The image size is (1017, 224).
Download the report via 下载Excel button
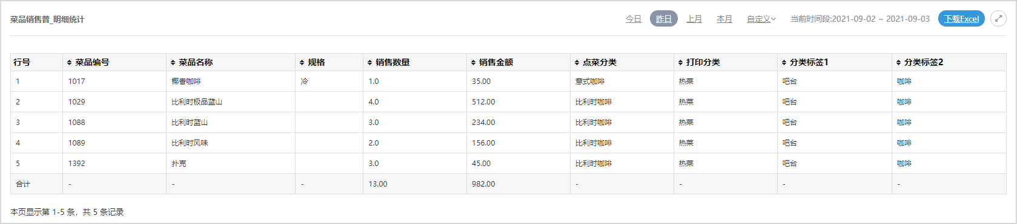[961, 19]
